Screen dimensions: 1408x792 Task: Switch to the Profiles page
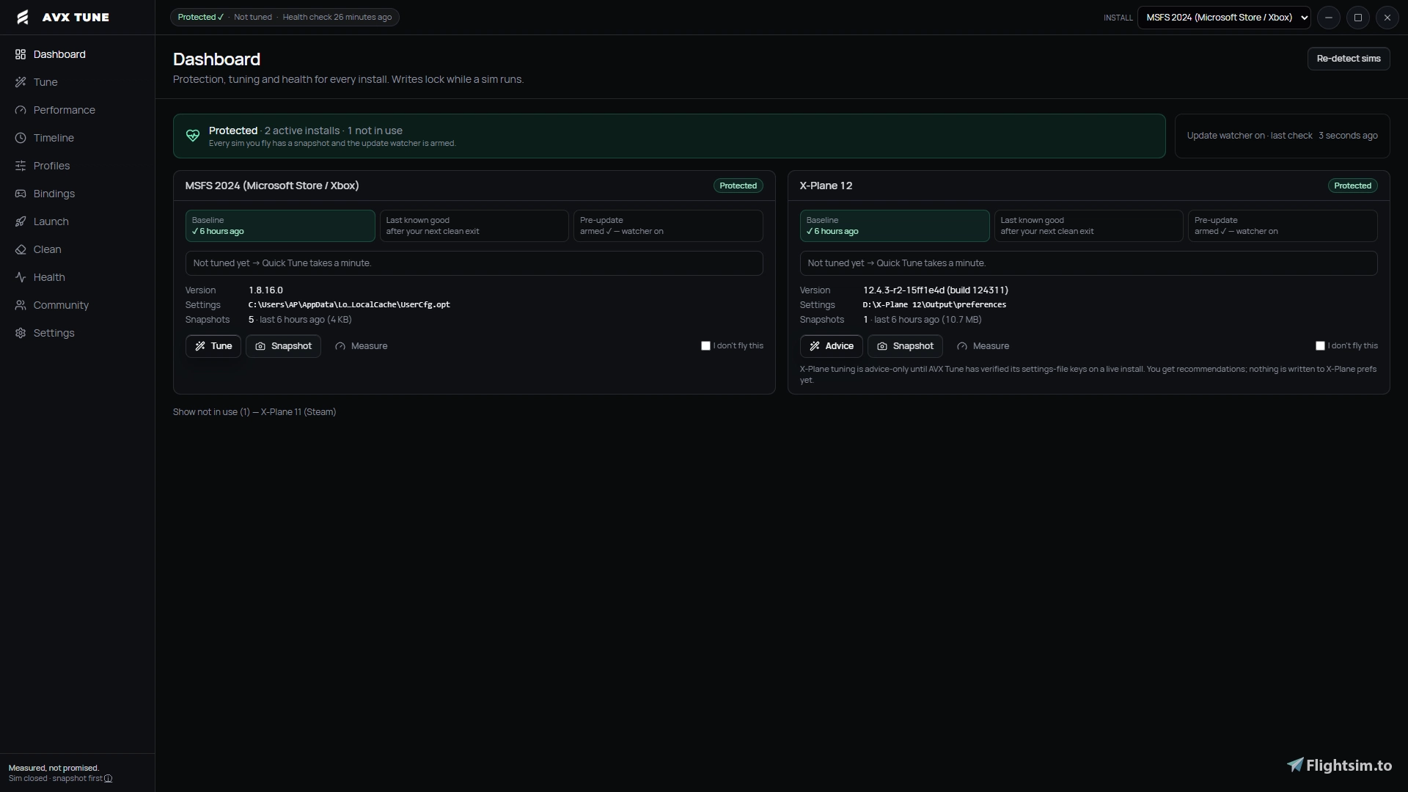[51, 166]
